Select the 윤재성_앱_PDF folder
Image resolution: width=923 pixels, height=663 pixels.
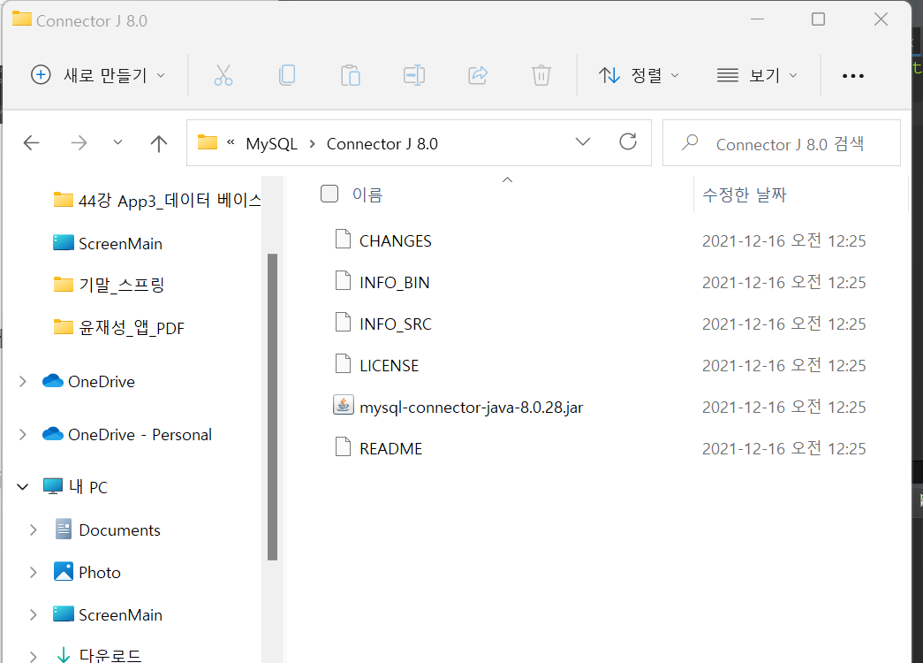coord(119,328)
